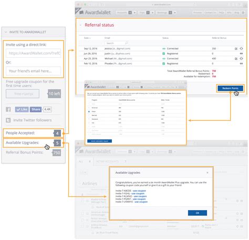This screenshot has height=240, width=249.
Task: Open Invite Twitter followers link
Action: (x=33, y=120)
